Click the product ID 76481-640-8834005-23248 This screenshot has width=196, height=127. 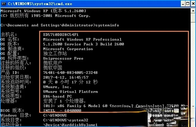pos(70,73)
